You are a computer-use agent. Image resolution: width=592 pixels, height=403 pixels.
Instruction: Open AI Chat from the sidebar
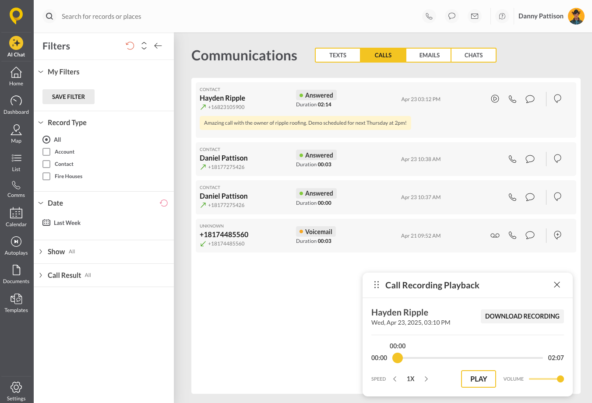tap(16, 46)
